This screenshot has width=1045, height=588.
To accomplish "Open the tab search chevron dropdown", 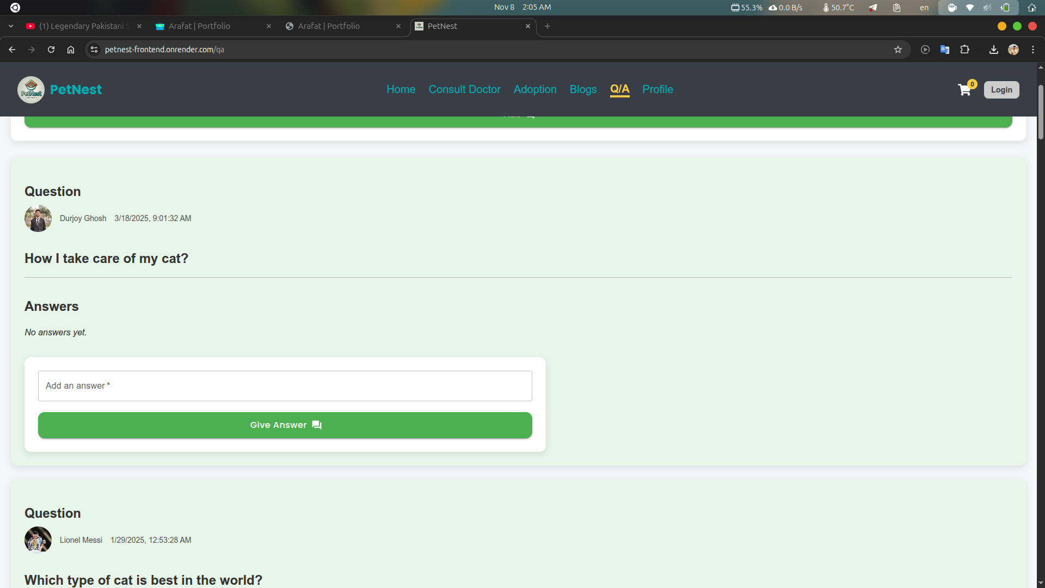I will click(x=10, y=26).
